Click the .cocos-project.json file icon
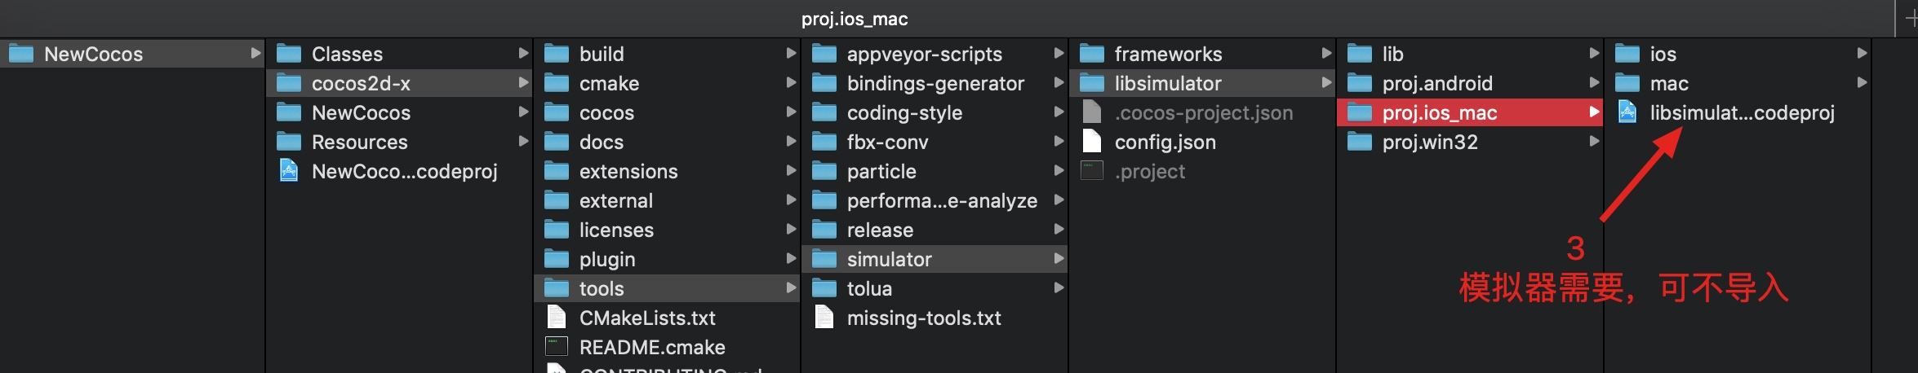 (x=1092, y=112)
